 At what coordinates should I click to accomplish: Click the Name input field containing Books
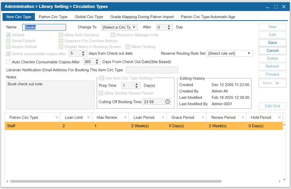(x=44, y=27)
